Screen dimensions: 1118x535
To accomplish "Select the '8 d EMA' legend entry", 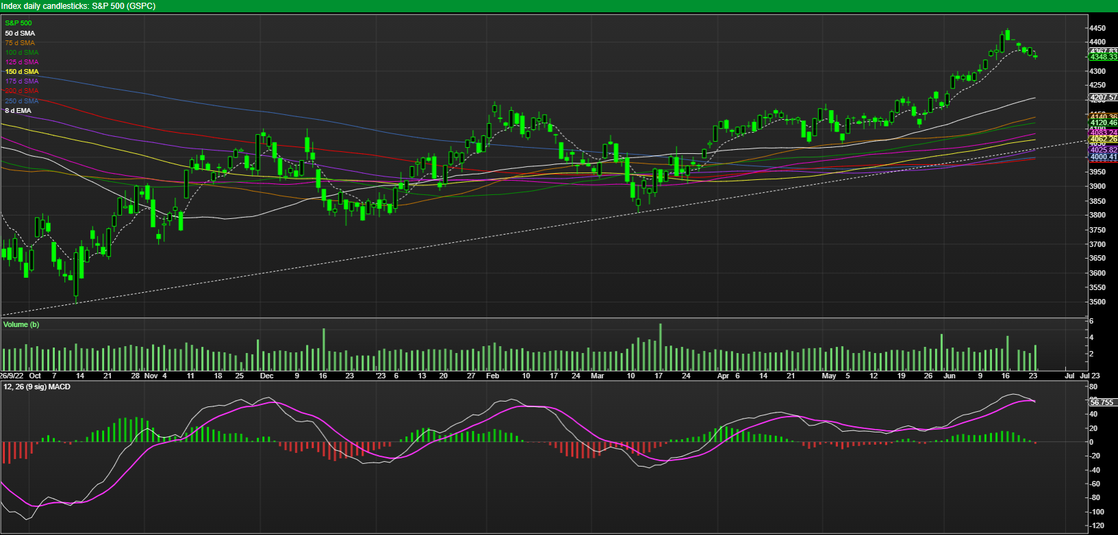I will click(x=18, y=110).
